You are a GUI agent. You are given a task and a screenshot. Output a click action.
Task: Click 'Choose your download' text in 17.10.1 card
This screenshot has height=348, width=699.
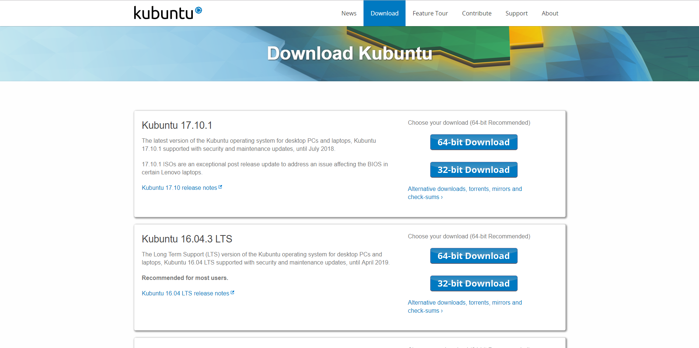click(469, 122)
